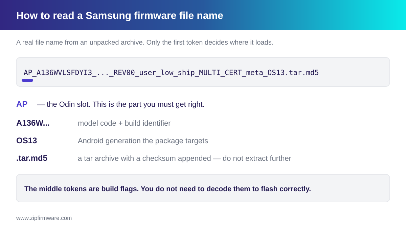Click the bold "A136W..." token label
406x228 pixels.
point(33,123)
